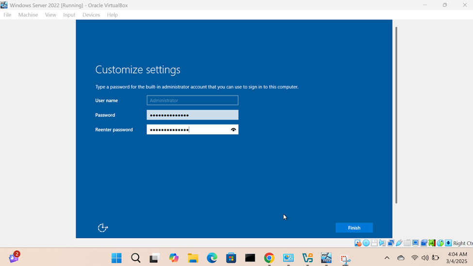Click the green CPU execution status icon
The height and width of the screenshot is (266, 473).
coord(432,243)
